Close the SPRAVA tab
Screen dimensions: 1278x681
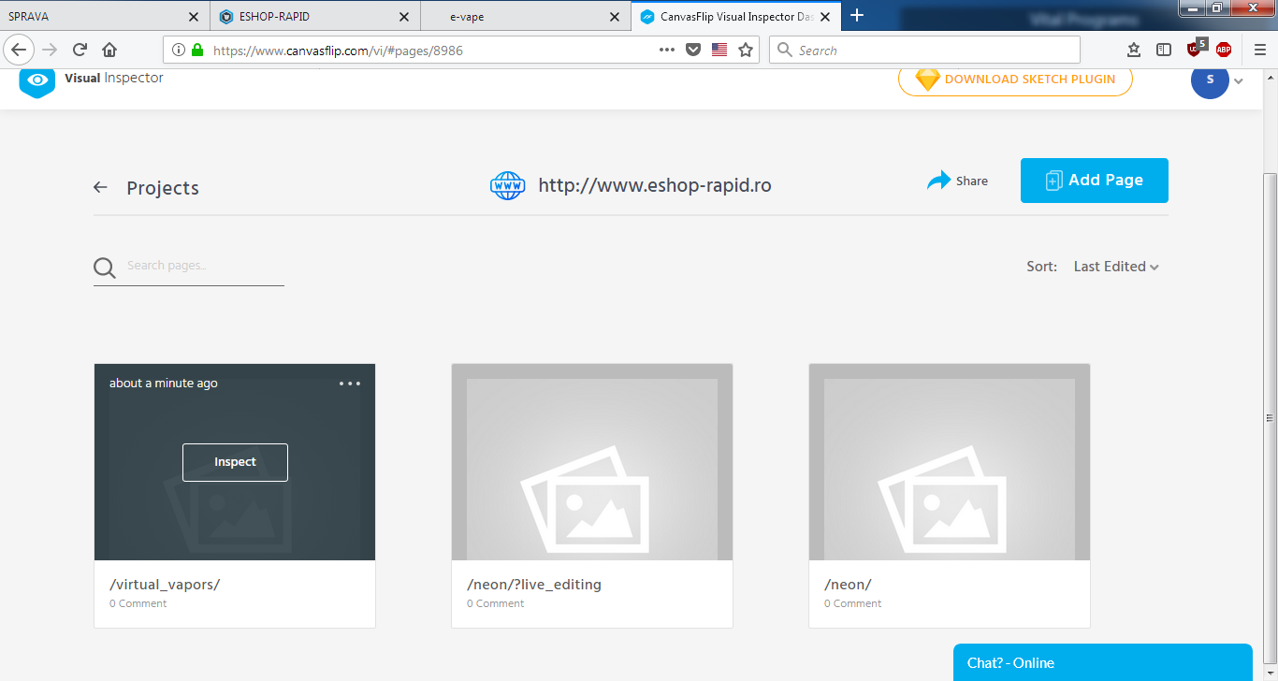(x=194, y=16)
